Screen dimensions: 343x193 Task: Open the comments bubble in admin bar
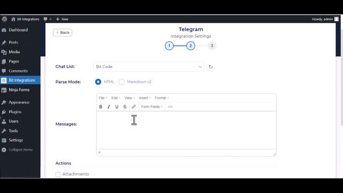click(48, 19)
